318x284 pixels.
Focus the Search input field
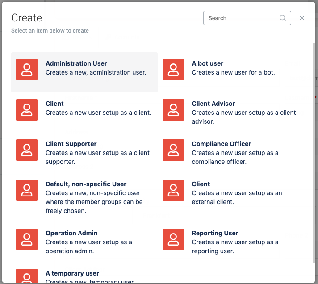(x=241, y=18)
